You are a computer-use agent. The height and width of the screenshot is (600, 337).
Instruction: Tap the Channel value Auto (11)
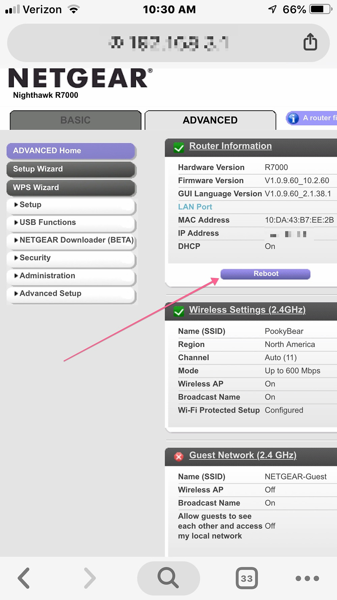coord(281,358)
